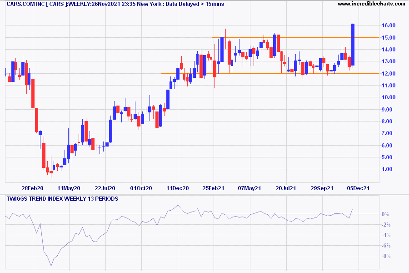Viewport: 409px width, 273px height.
Task: Click the 9.00 price axis label
Action: coord(387,110)
